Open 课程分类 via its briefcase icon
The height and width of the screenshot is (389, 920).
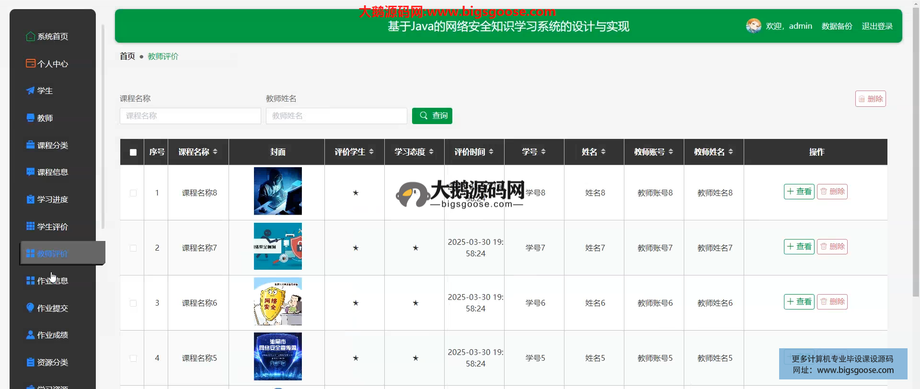(x=30, y=145)
